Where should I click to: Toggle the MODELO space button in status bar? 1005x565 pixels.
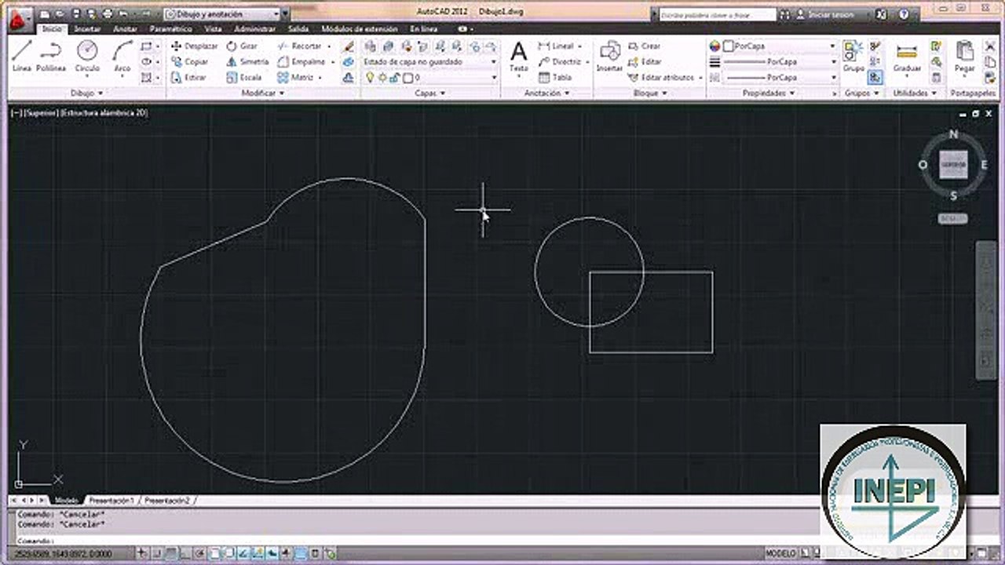[780, 553]
